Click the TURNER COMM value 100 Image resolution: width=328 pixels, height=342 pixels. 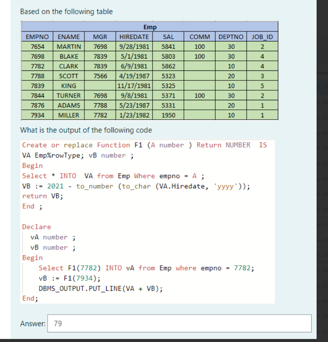pyautogui.click(x=199, y=96)
